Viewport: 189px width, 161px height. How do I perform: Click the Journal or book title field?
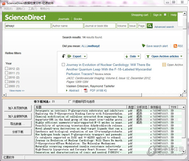point(100,26)
